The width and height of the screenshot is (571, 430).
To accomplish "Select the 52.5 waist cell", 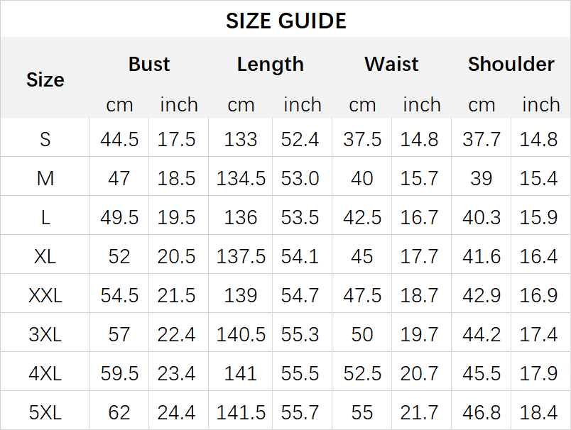I will [x=362, y=373].
